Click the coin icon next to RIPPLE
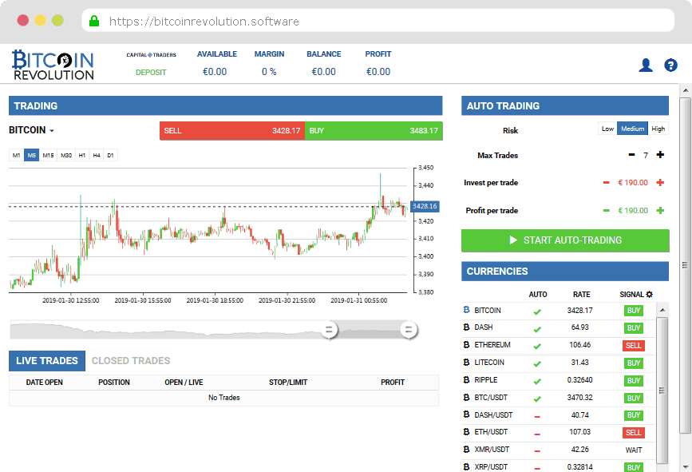 (466, 379)
